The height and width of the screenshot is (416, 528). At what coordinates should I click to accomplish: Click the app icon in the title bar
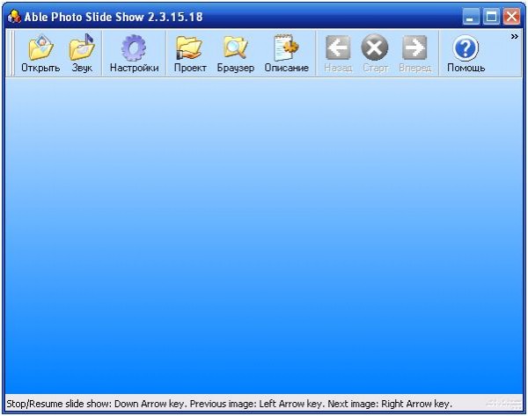[x=14, y=16]
